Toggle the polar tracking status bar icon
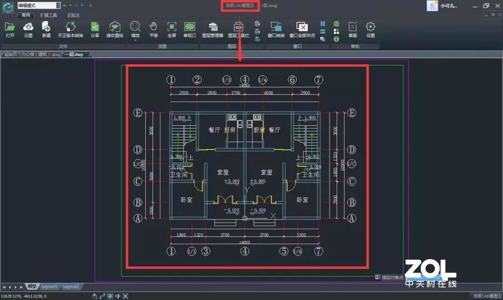The height and width of the screenshot is (300, 503). tap(102, 296)
